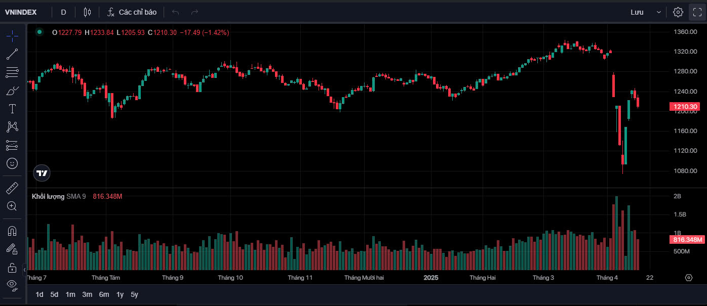Select the crosshair cursor tool
This screenshot has width=707, height=306.
[x=12, y=35]
